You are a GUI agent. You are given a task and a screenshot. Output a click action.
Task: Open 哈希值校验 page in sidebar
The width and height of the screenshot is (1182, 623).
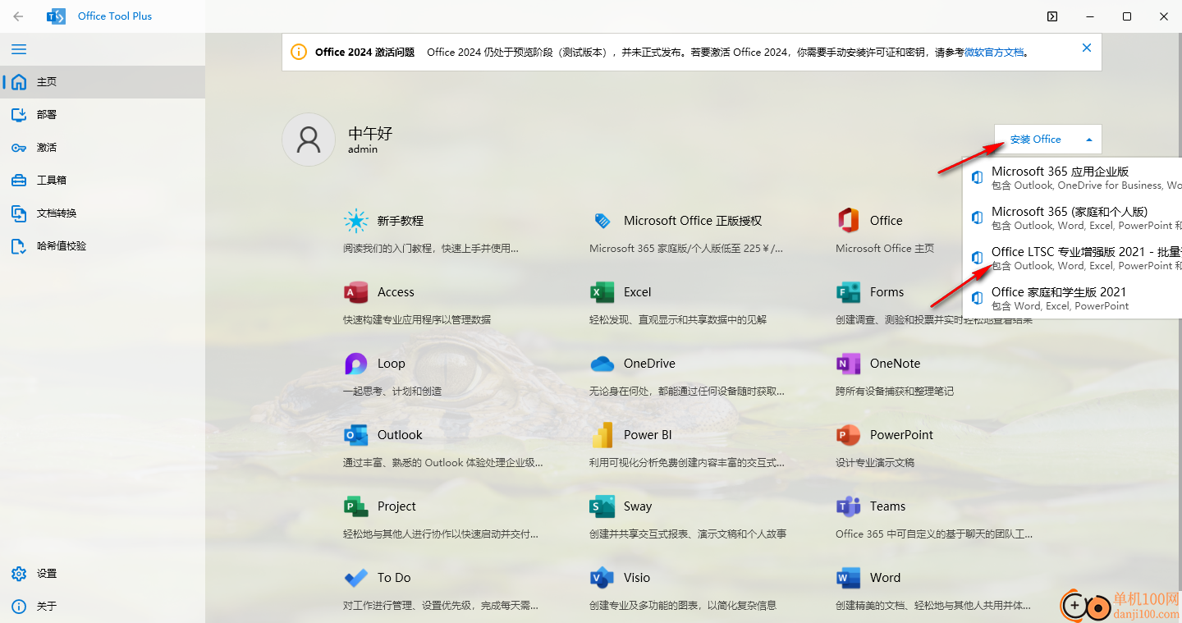pyautogui.click(x=103, y=246)
